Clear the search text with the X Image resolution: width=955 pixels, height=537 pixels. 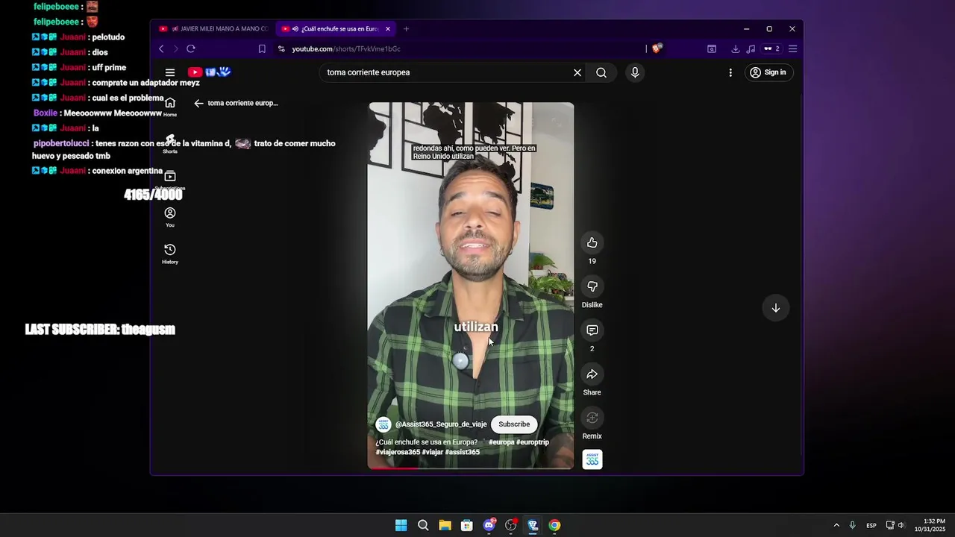pos(577,72)
